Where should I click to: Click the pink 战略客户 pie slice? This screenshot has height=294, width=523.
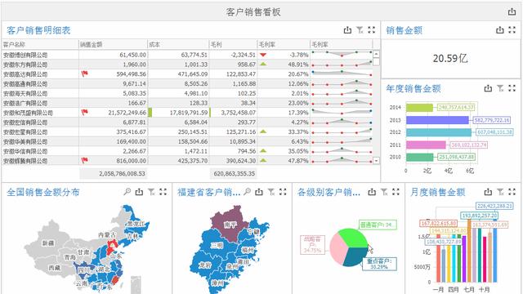(338, 249)
